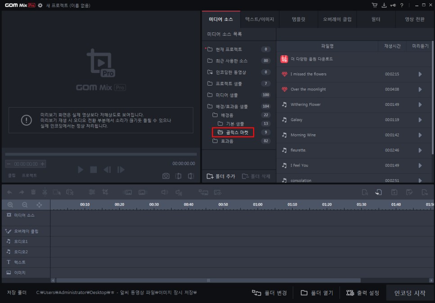Click the license key icon in title bar
The height and width of the screenshot is (303, 435).
pyautogui.click(x=393, y=5)
